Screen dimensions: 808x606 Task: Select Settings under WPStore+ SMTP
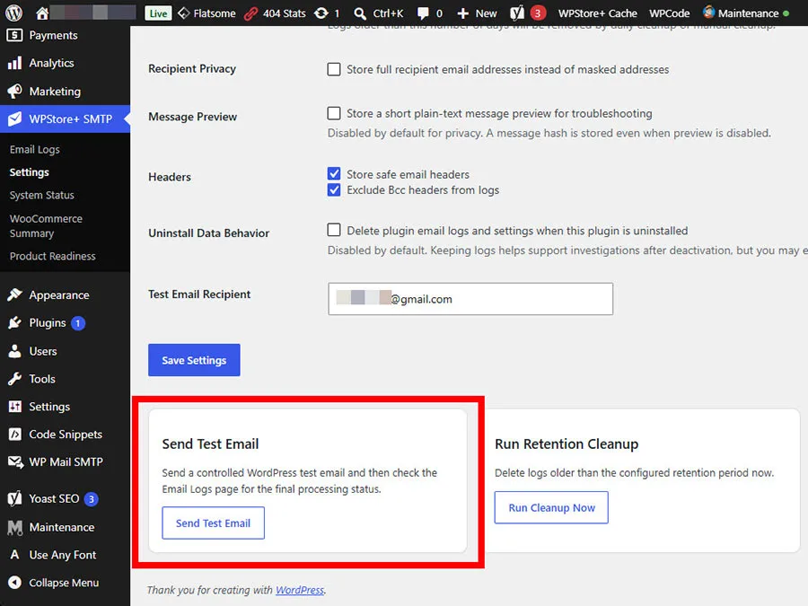pyautogui.click(x=30, y=172)
